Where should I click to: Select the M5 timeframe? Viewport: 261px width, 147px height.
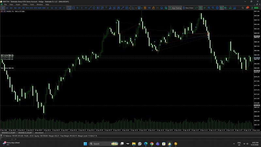tap(19, 8)
